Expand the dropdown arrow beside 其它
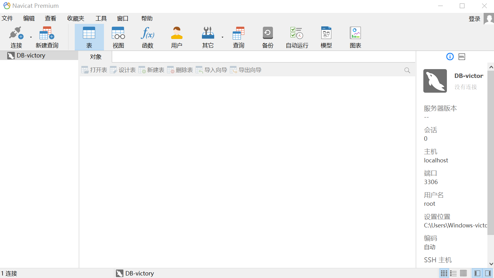Screen dimensions: 494x278 tap(222, 37)
